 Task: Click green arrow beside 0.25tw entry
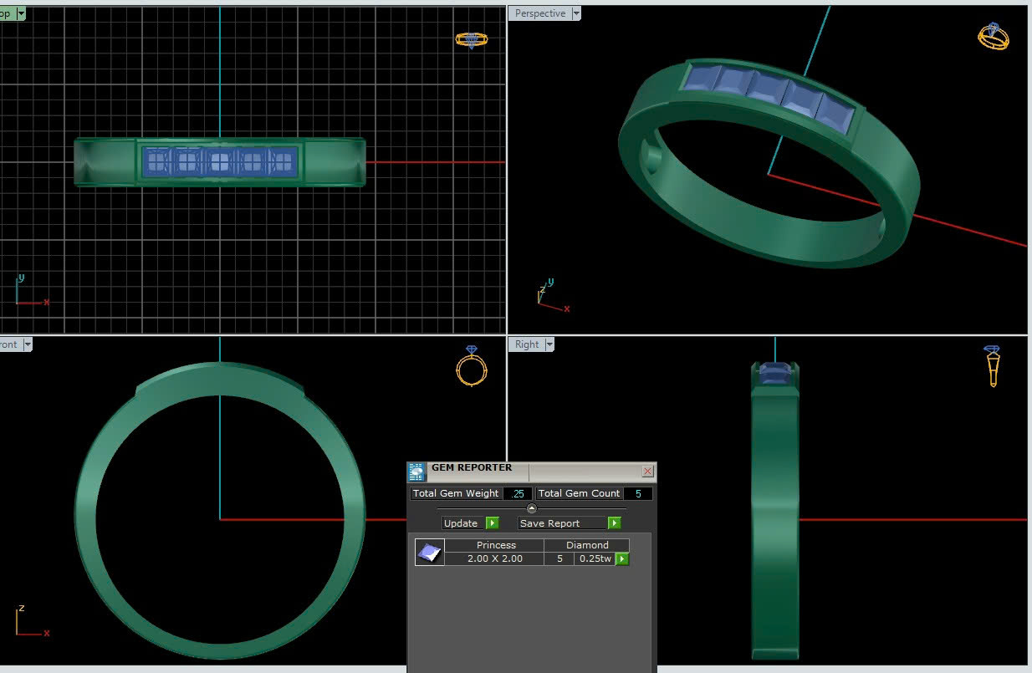(621, 558)
